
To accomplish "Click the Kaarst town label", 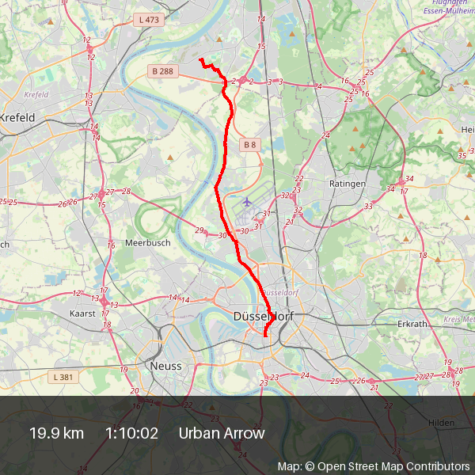I will (x=82, y=313).
